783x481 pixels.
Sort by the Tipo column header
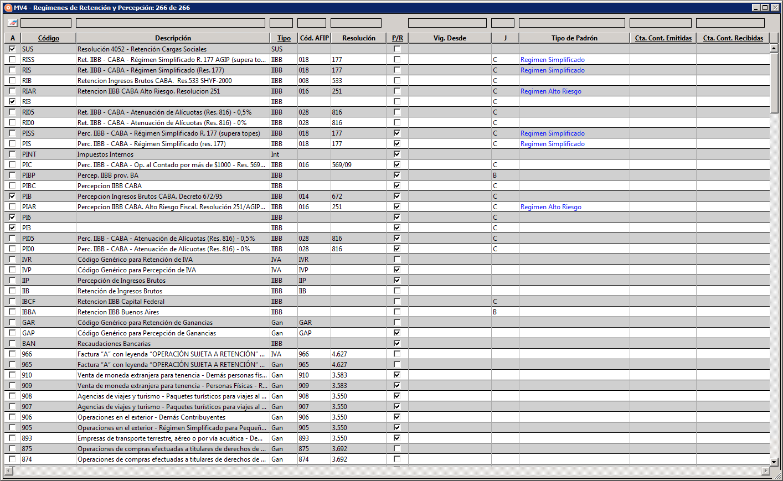tap(284, 38)
